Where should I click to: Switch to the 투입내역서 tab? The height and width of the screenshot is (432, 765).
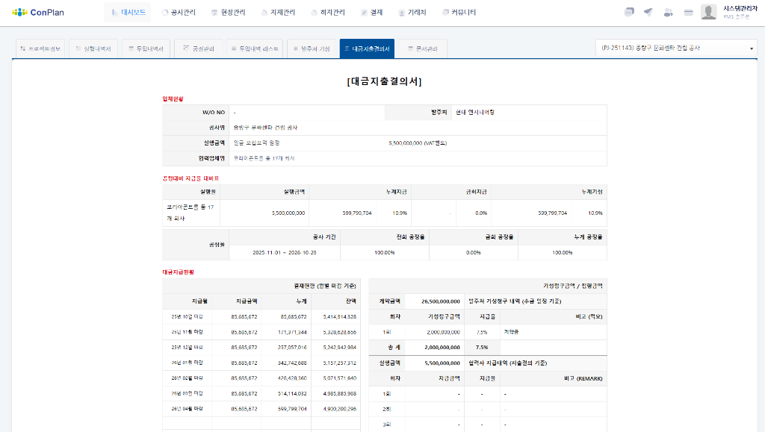[146, 48]
